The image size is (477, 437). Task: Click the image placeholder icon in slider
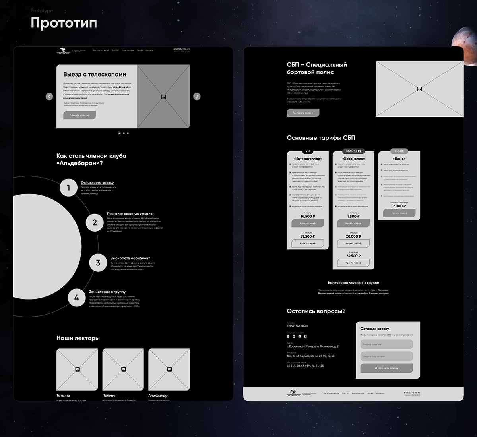[x=163, y=97]
